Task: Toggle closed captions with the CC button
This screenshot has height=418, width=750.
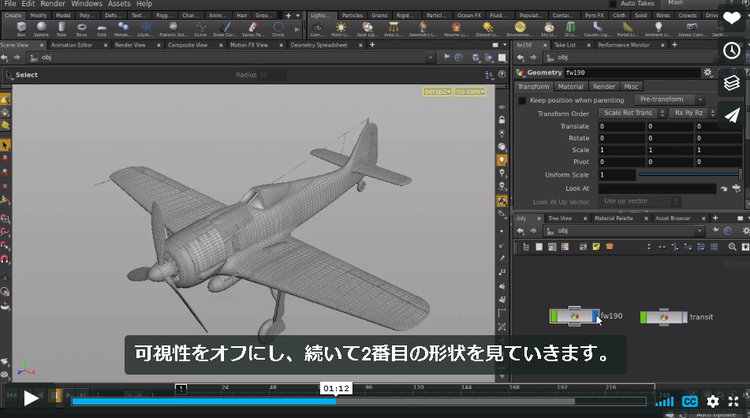Action: point(689,401)
